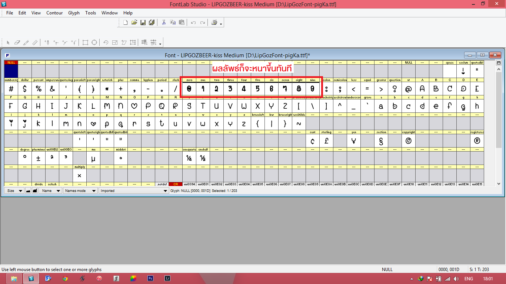
Task: Open the Tools menu
Action: pos(91,13)
